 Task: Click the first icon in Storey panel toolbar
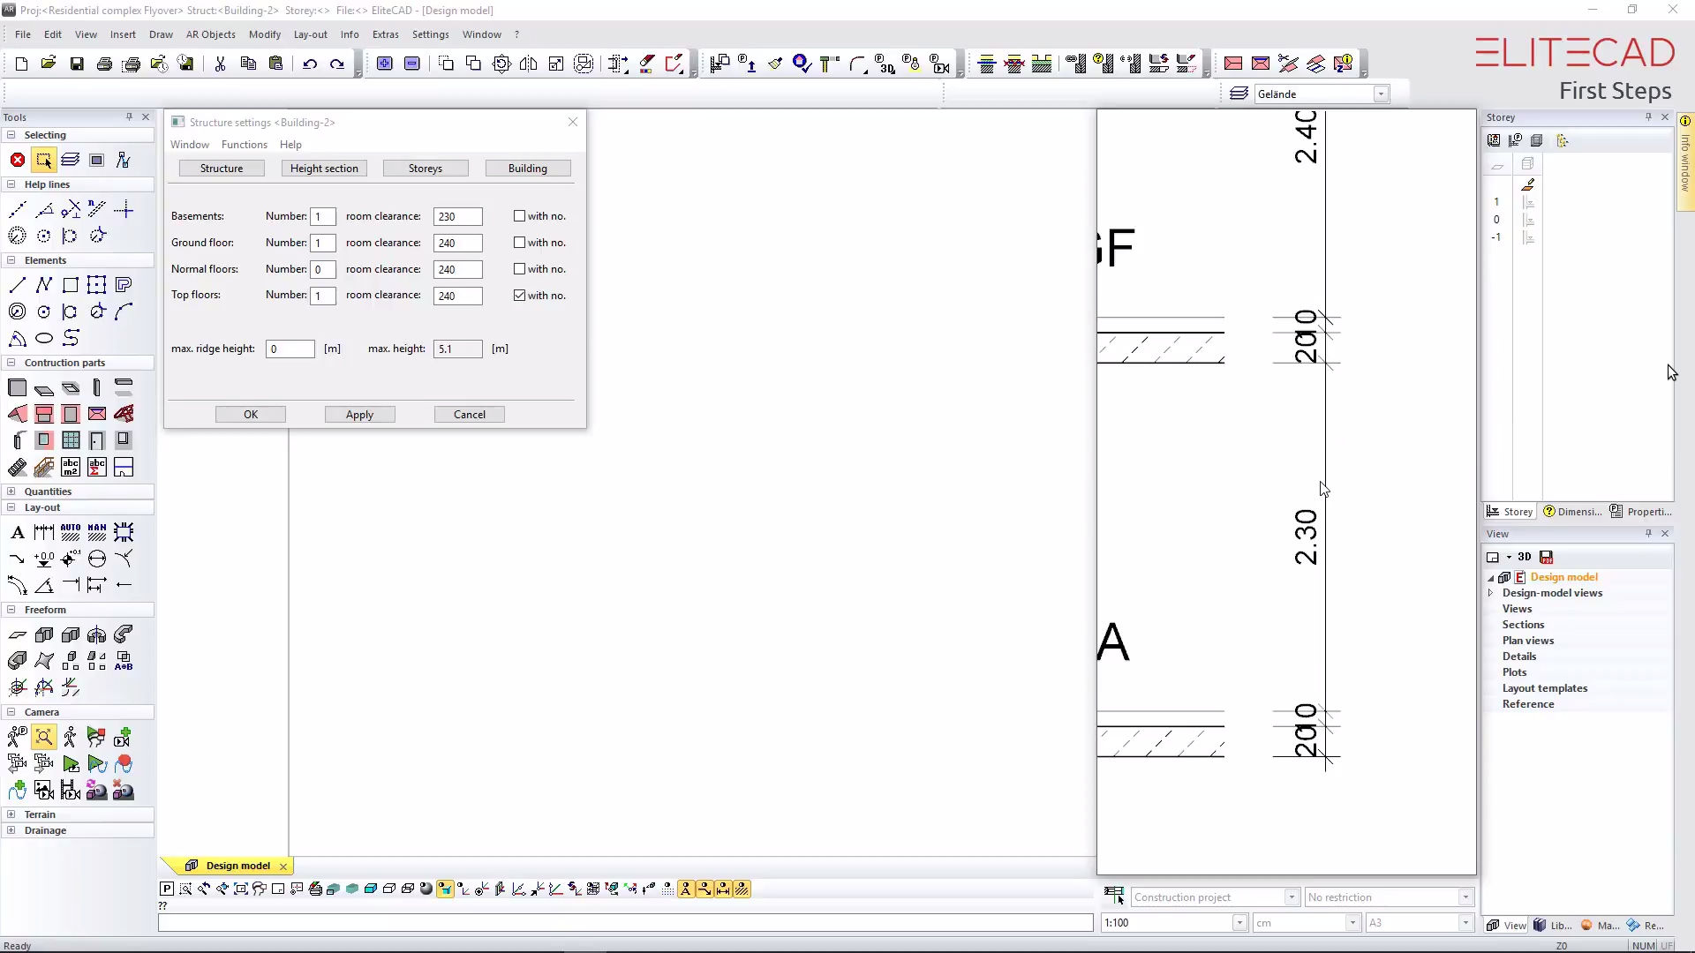pos(1494,140)
